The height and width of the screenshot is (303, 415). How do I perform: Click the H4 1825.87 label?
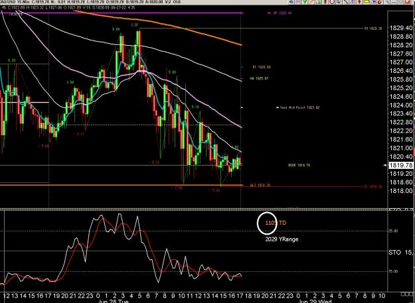tap(260, 78)
